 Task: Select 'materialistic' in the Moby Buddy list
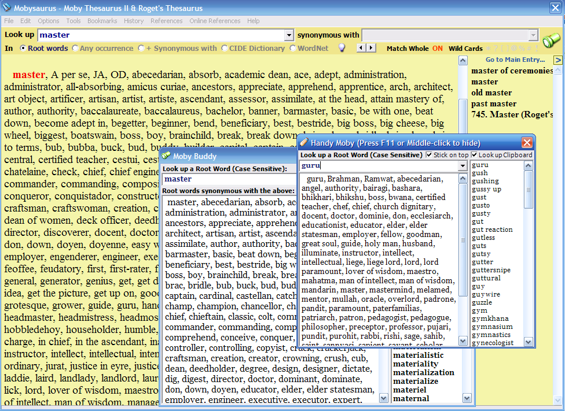pyautogui.click(x=419, y=355)
